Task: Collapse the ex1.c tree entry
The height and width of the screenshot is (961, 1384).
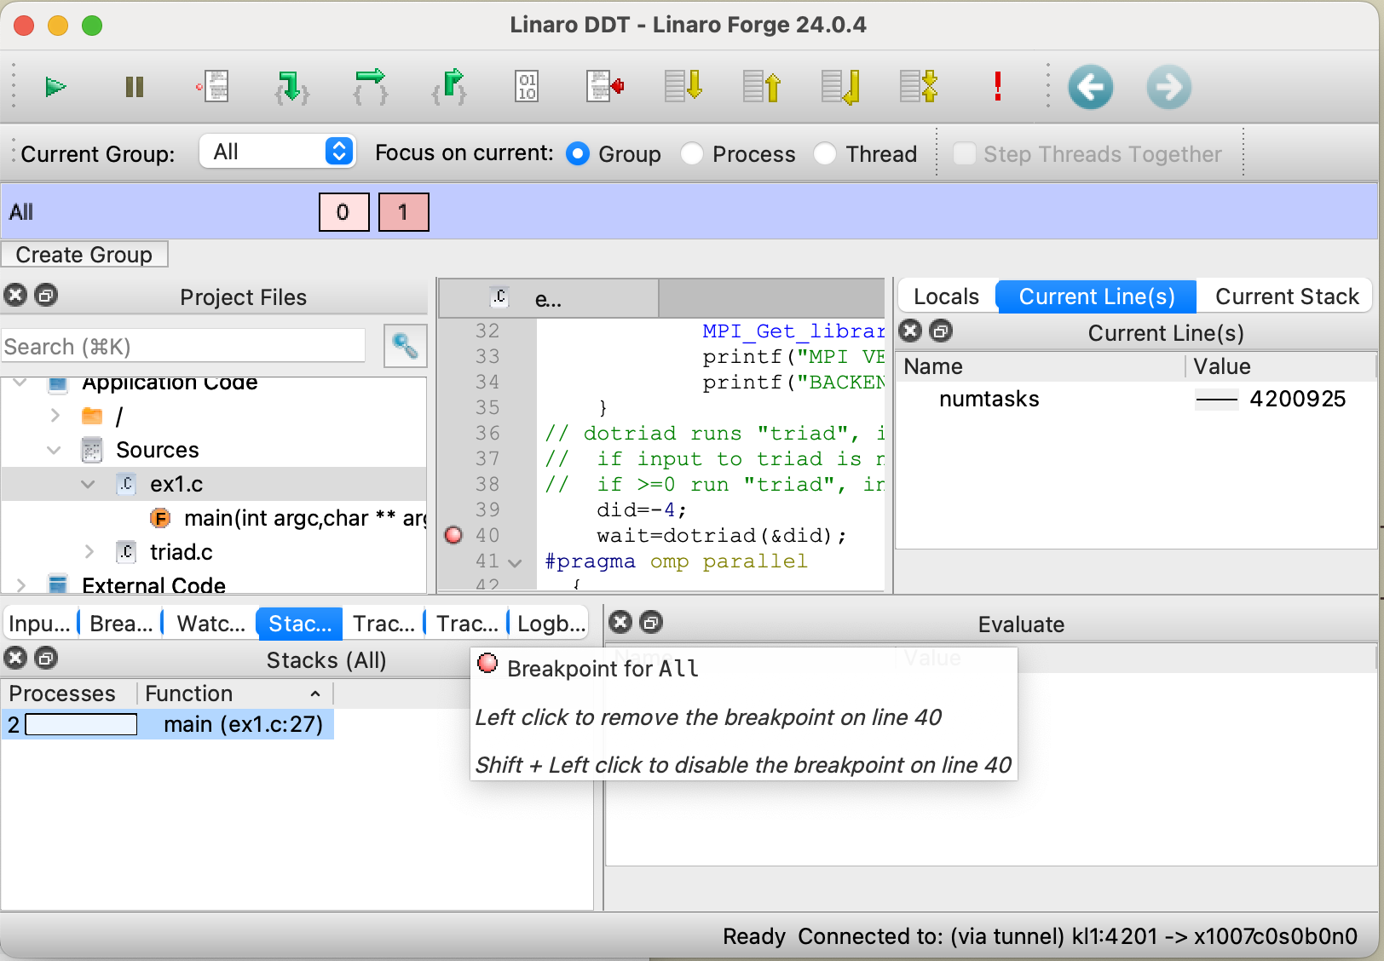Action: (x=88, y=484)
